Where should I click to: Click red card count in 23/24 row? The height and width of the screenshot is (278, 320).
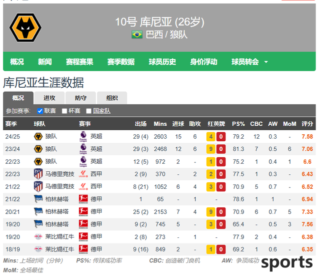(221, 149)
